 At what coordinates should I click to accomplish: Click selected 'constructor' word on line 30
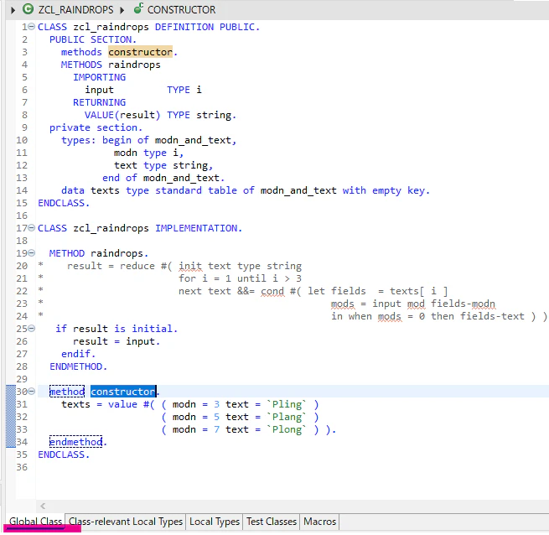123,392
